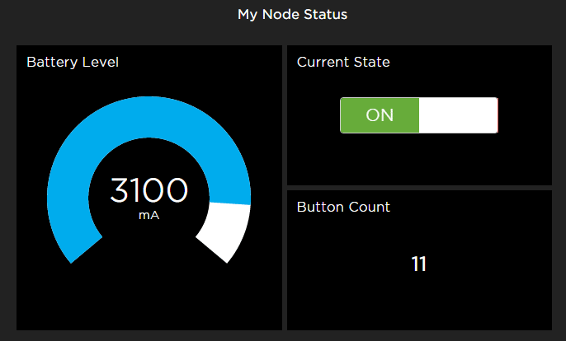Select the Button Count value 11
Viewport: 566px width, 341px height.
coord(419,264)
